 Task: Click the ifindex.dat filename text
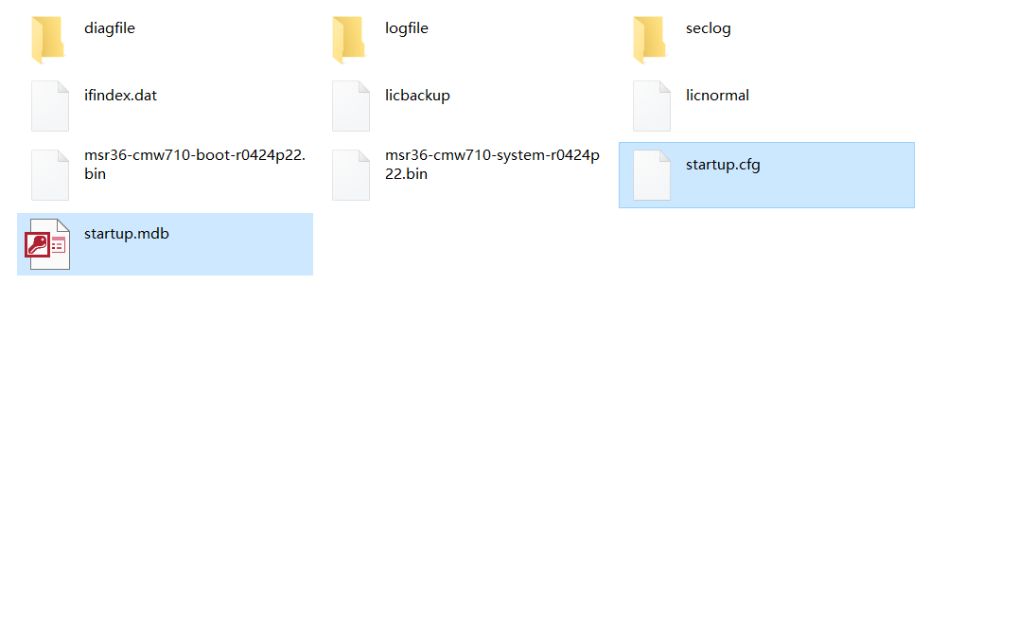(121, 96)
